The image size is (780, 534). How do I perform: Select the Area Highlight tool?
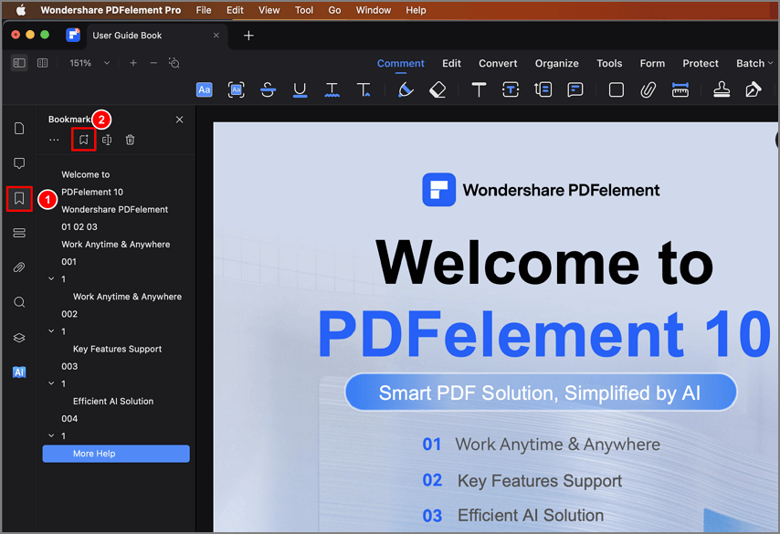pos(237,90)
